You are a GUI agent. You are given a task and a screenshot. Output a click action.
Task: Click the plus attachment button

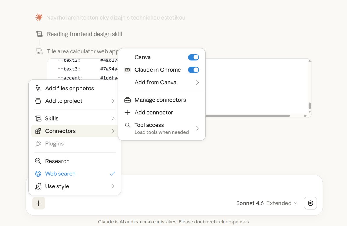[38, 203]
